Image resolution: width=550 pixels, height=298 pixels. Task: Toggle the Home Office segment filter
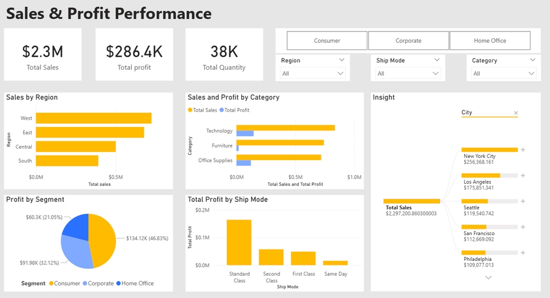click(490, 41)
